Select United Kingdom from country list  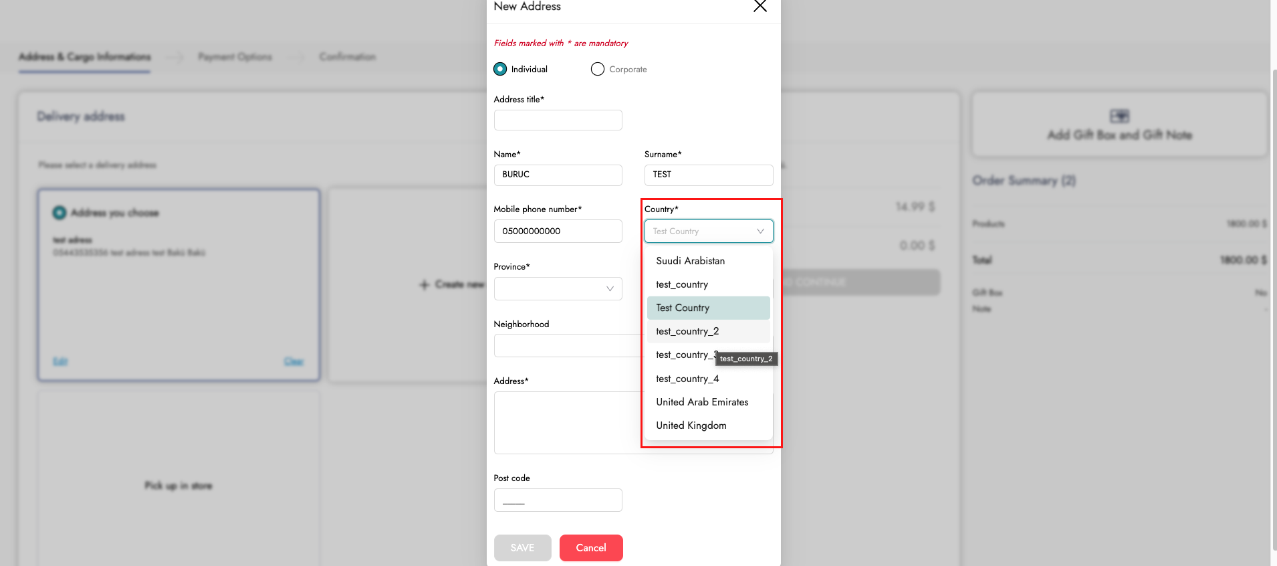(691, 426)
